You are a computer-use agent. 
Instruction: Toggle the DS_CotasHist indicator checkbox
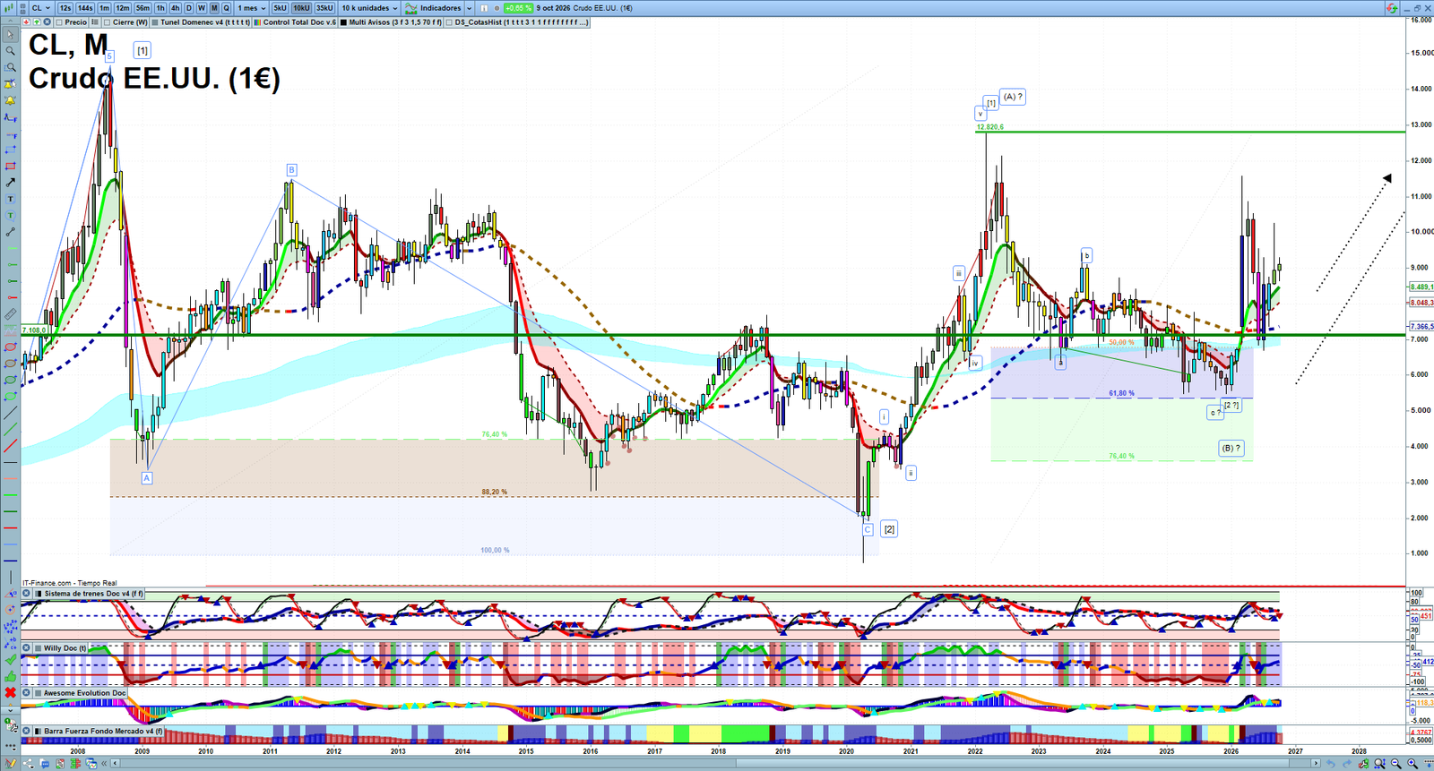[x=449, y=22]
